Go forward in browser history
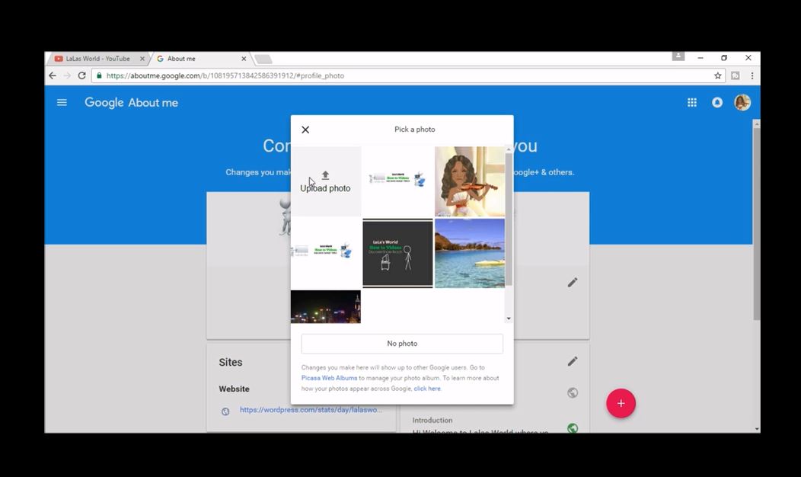This screenshot has width=801, height=477. click(x=68, y=75)
